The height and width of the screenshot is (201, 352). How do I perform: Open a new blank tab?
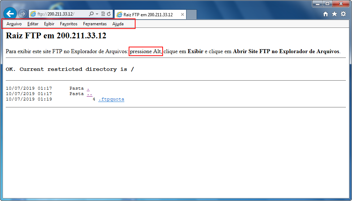pyautogui.click(x=192, y=14)
